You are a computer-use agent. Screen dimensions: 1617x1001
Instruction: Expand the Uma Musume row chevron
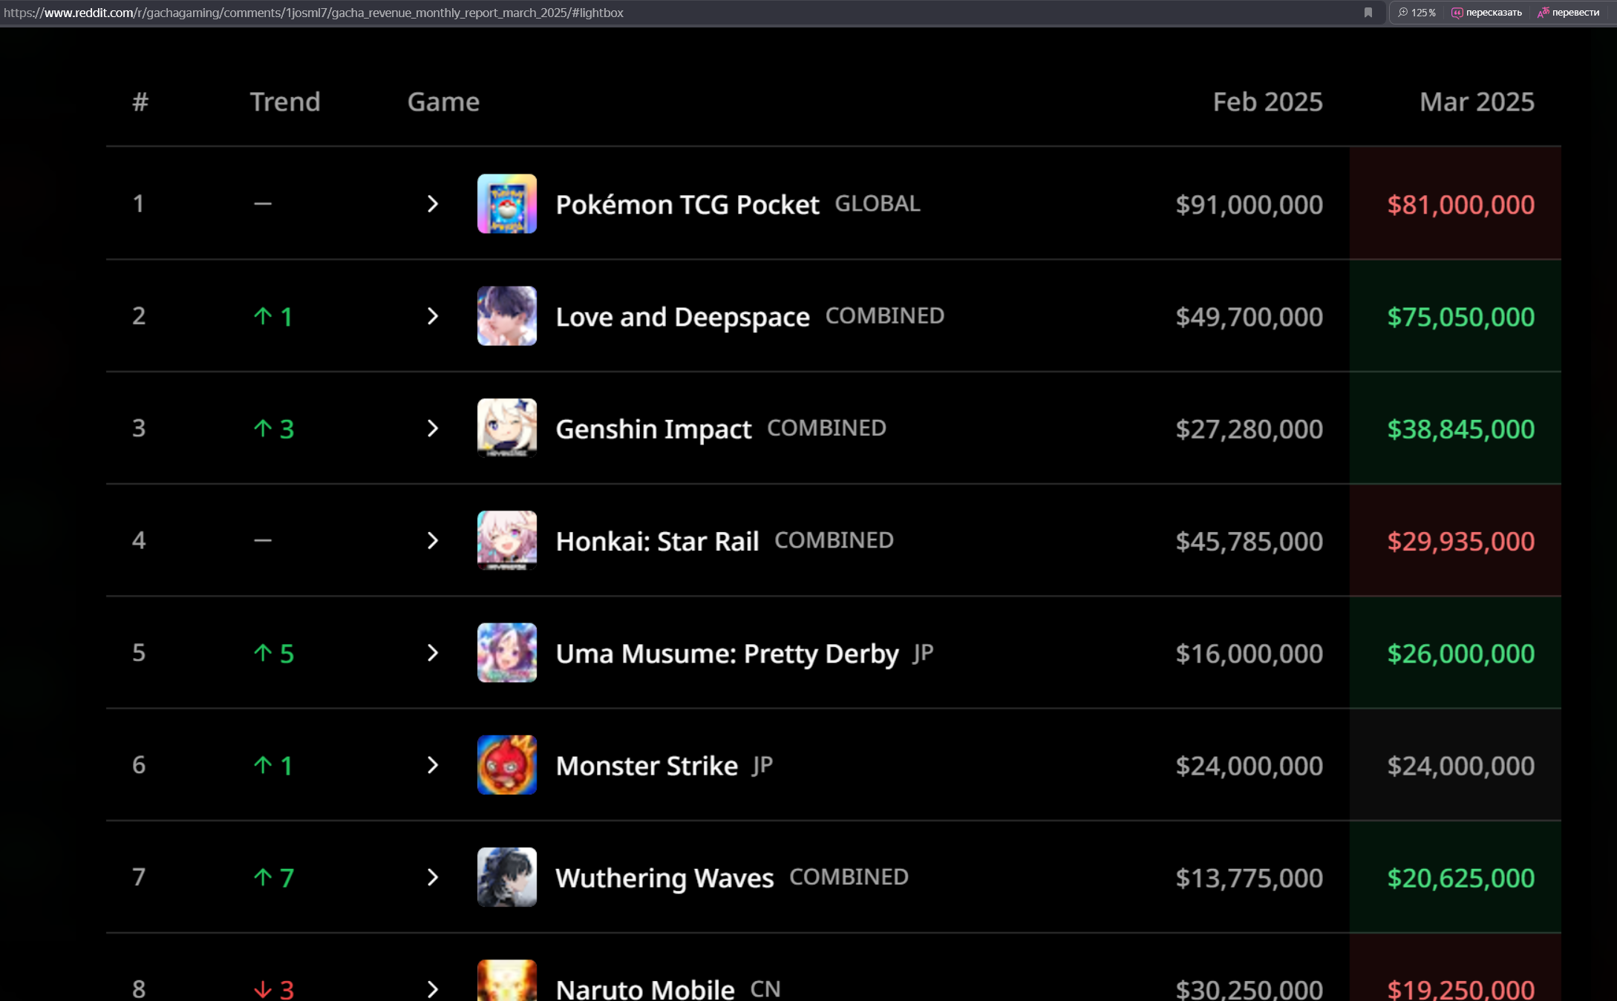[x=433, y=653]
